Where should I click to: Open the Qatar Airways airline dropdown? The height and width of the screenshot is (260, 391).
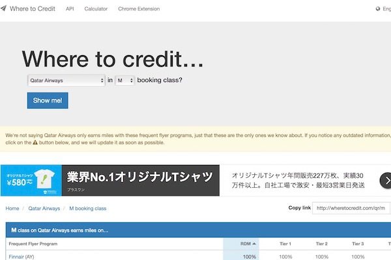click(x=66, y=81)
